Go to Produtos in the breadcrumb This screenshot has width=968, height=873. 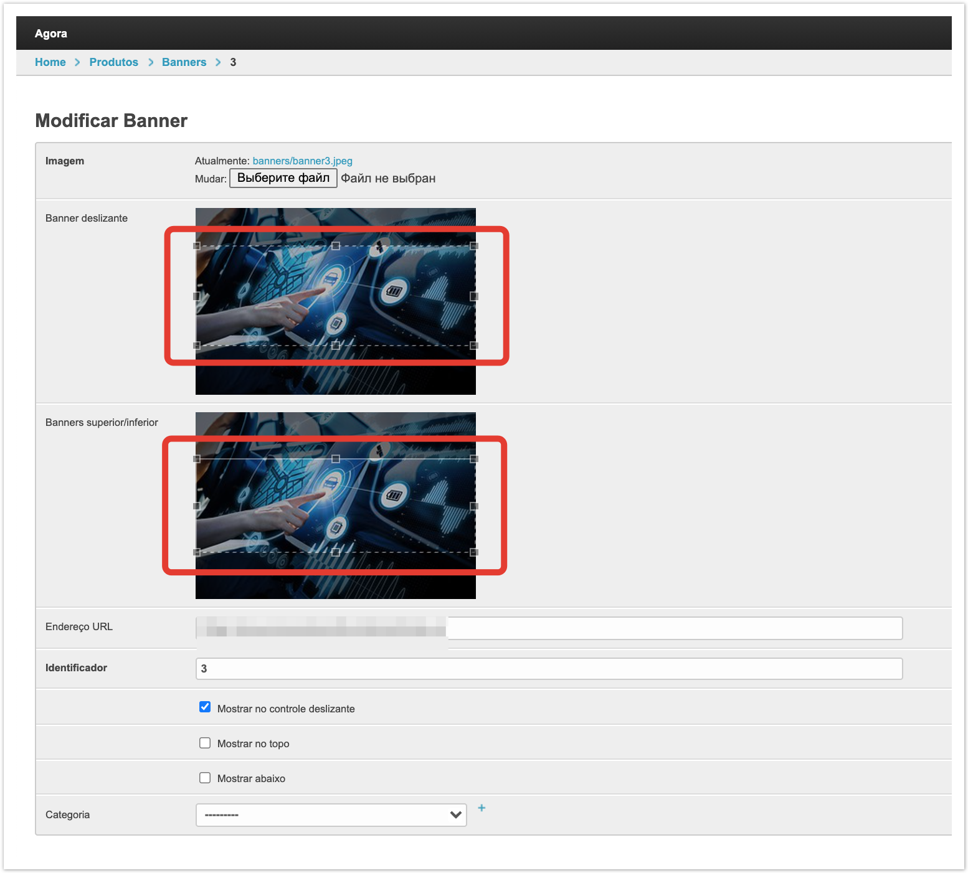click(x=113, y=62)
